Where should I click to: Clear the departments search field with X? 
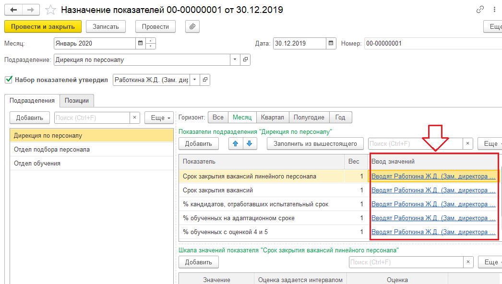pyautogui.click(x=135, y=118)
